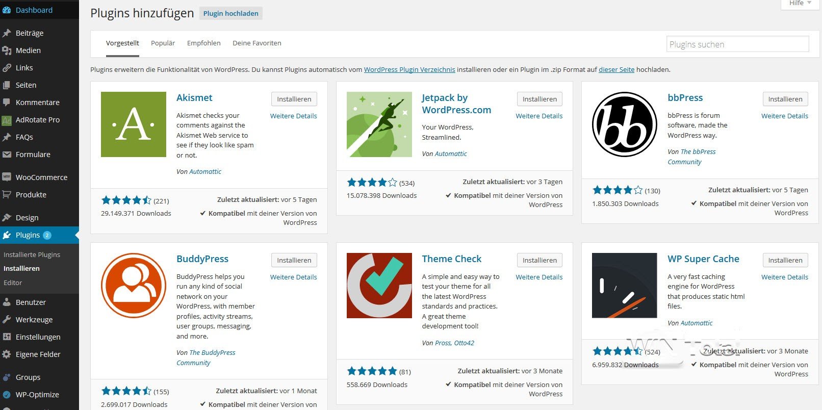
Task: Click the Formulare envelope icon
Action: pyautogui.click(x=7, y=155)
